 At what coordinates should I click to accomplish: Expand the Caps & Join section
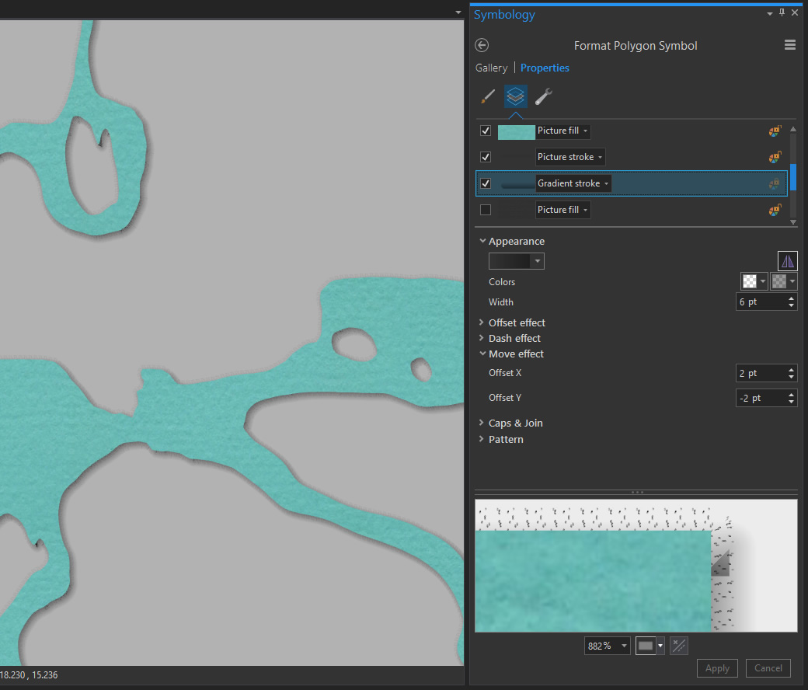click(x=515, y=423)
